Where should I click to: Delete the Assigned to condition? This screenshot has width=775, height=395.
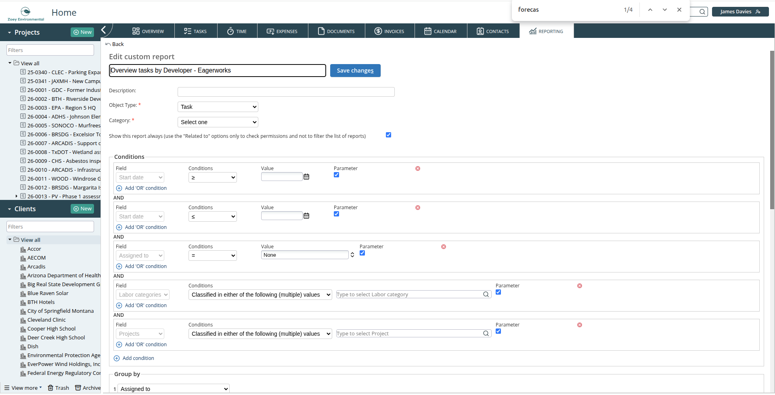click(x=444, y=247)
